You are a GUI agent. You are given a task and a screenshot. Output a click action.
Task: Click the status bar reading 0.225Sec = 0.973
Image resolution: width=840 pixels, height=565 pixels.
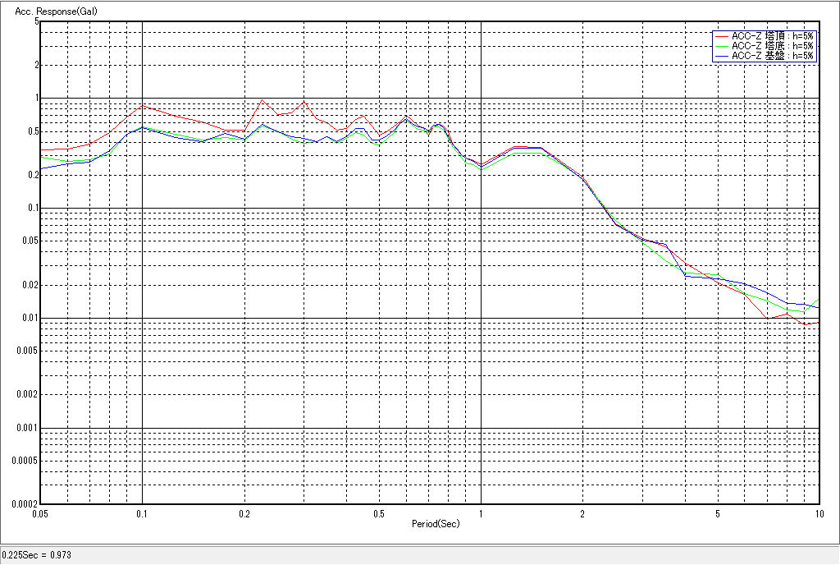(x=37, y=555)
